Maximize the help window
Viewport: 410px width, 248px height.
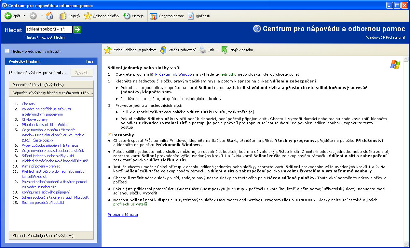coord(397,5)
